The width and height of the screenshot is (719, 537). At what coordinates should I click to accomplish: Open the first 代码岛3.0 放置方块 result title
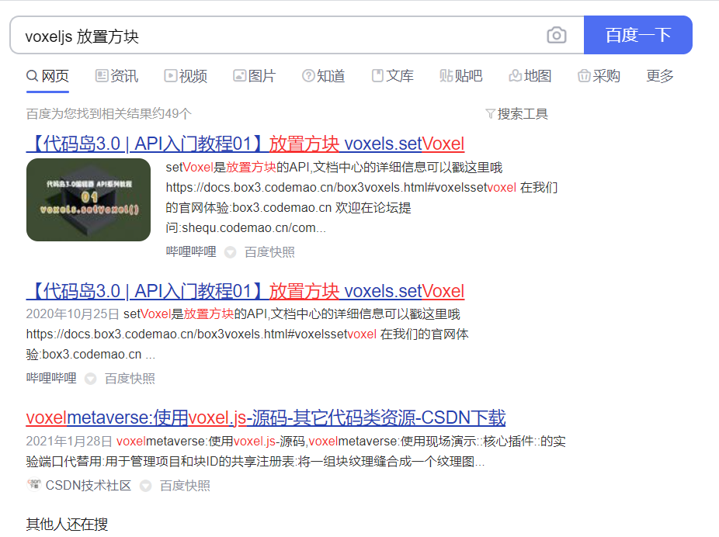click(245, 144)
